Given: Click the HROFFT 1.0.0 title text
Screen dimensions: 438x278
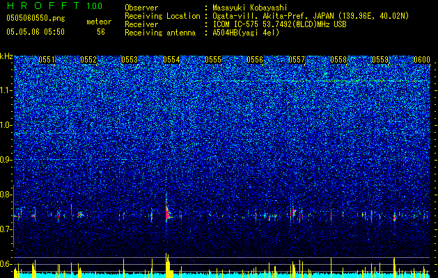Looking at the screenshot, I should pos(54,6).
